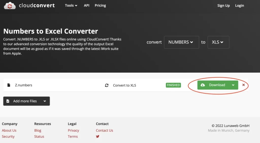Go to the API page
This screenshot has height=143, width=260.
pyautogui.click(x=87, y=6)
